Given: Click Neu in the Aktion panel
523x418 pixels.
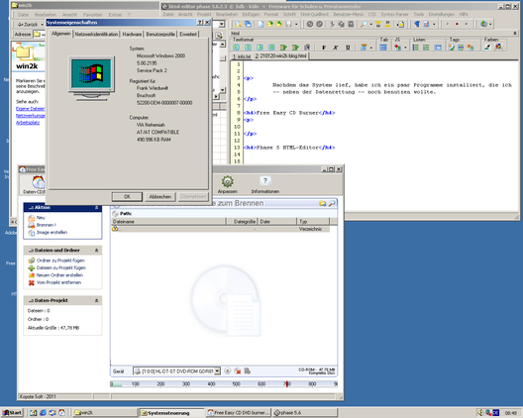Looking at the screenshot, I should 41,218.
